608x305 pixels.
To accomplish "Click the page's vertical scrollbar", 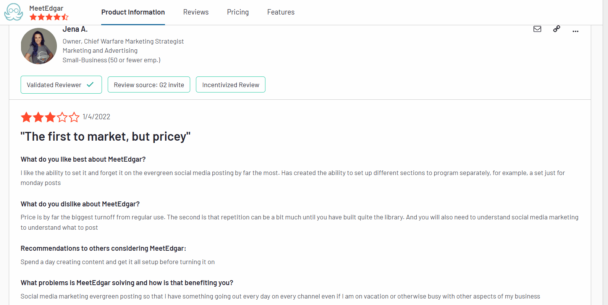I will coord(605,153).
